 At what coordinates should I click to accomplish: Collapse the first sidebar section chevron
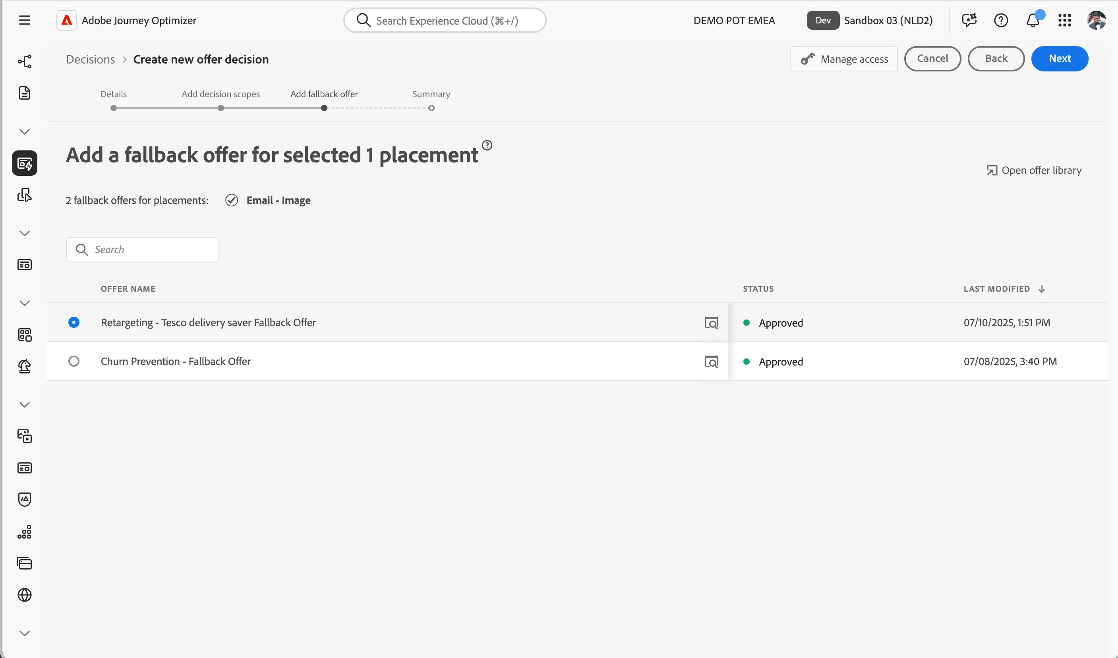click(24, 132)
